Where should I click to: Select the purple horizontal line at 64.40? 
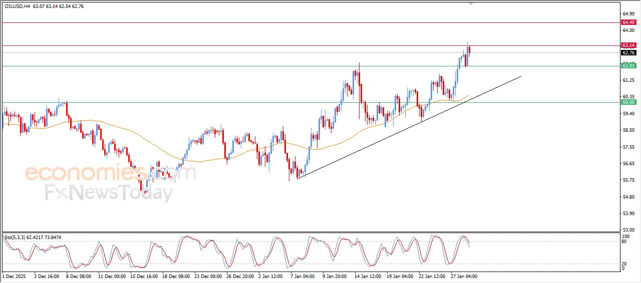coord(310,22)
